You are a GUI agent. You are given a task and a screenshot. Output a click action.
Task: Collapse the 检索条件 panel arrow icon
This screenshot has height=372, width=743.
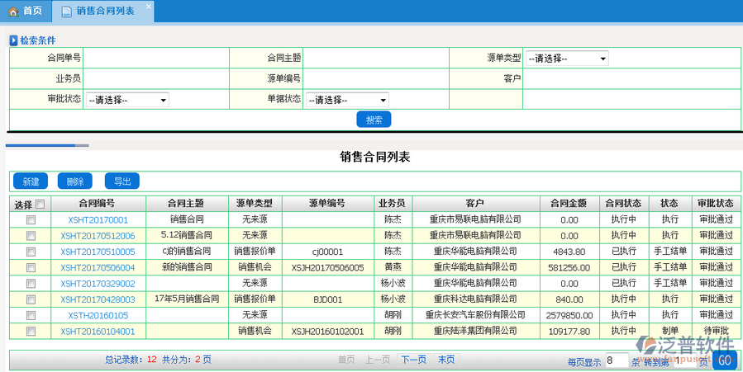pyautogui.click(x=13, y=40)
